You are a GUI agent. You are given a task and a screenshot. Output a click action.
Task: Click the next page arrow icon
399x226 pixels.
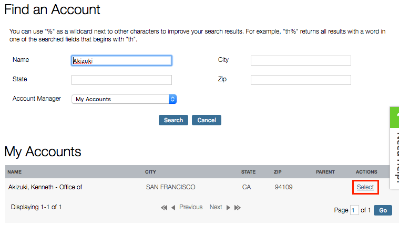point(228,208)
